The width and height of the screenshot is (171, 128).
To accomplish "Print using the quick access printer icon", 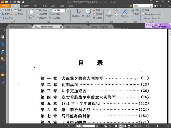I will [x=15, y=2].
